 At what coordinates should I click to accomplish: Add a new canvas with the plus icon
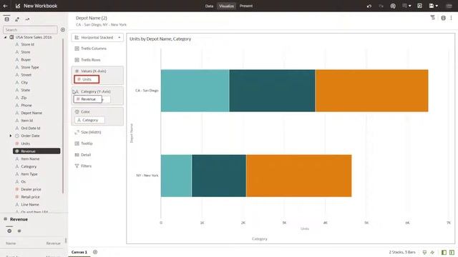(95, 252)
